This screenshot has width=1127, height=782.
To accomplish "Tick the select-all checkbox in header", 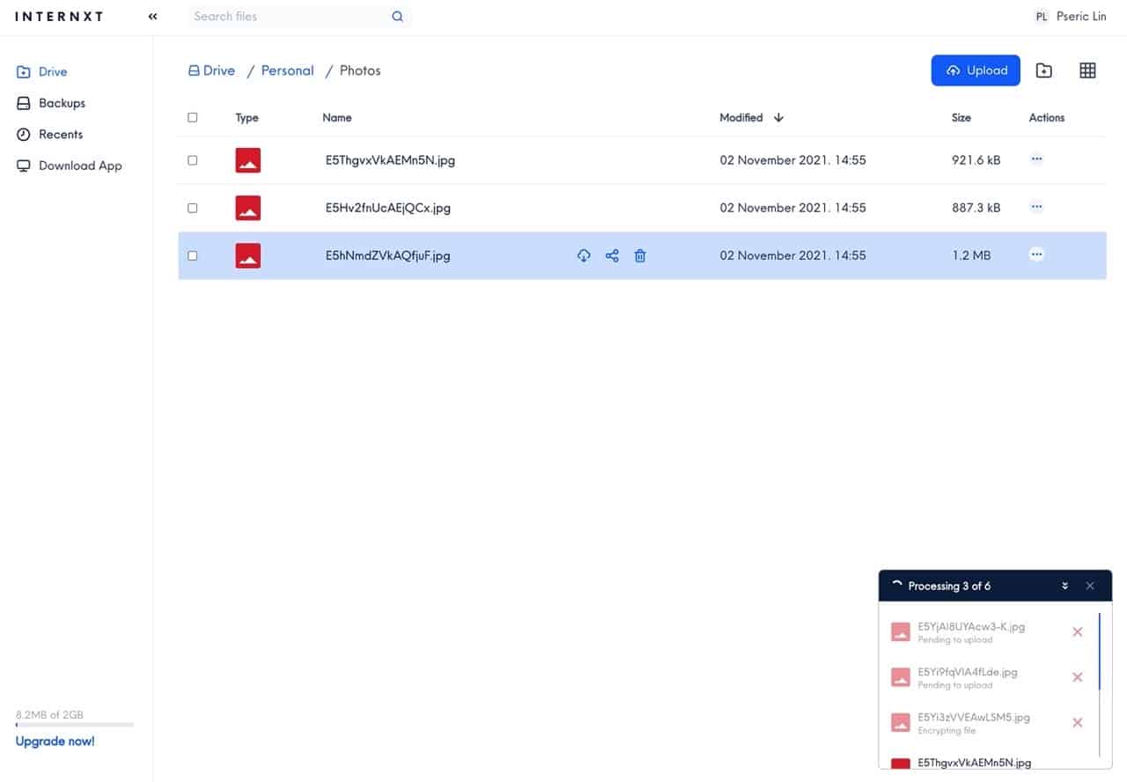I will coord(193,117).
